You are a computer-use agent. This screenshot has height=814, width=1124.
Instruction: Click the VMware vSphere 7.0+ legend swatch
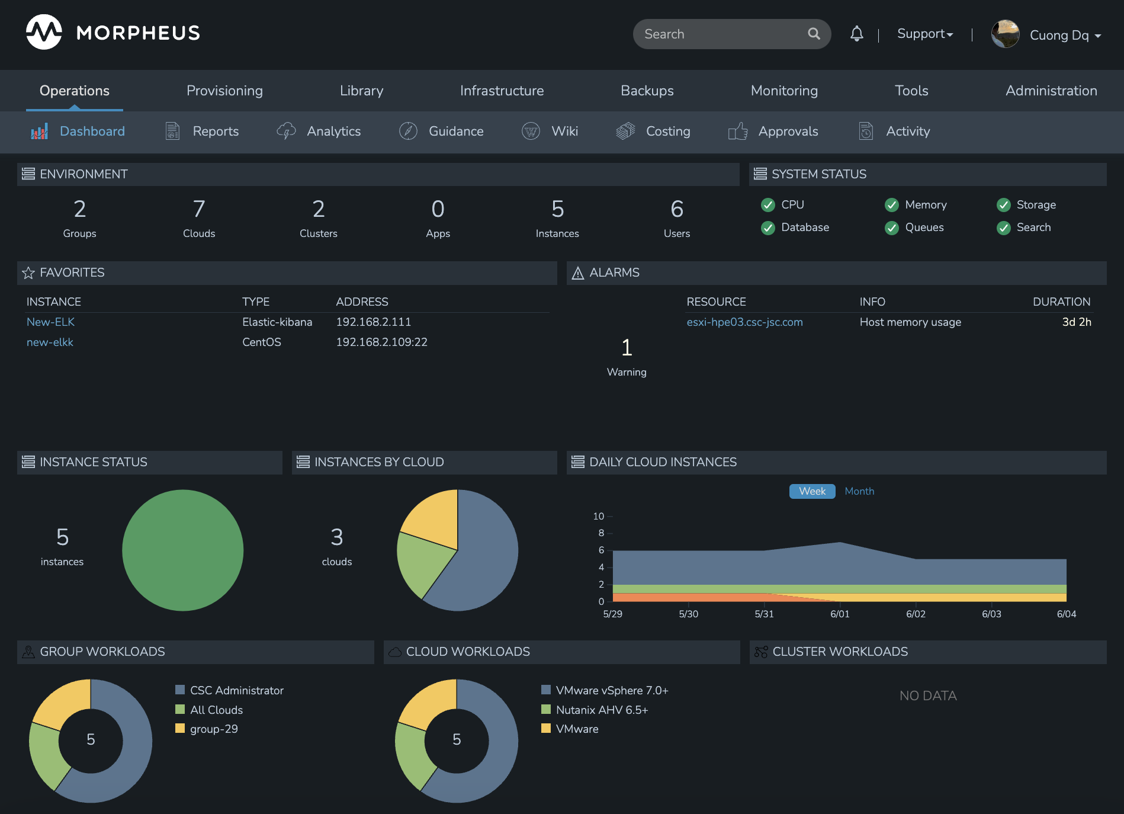coord(546,690)
